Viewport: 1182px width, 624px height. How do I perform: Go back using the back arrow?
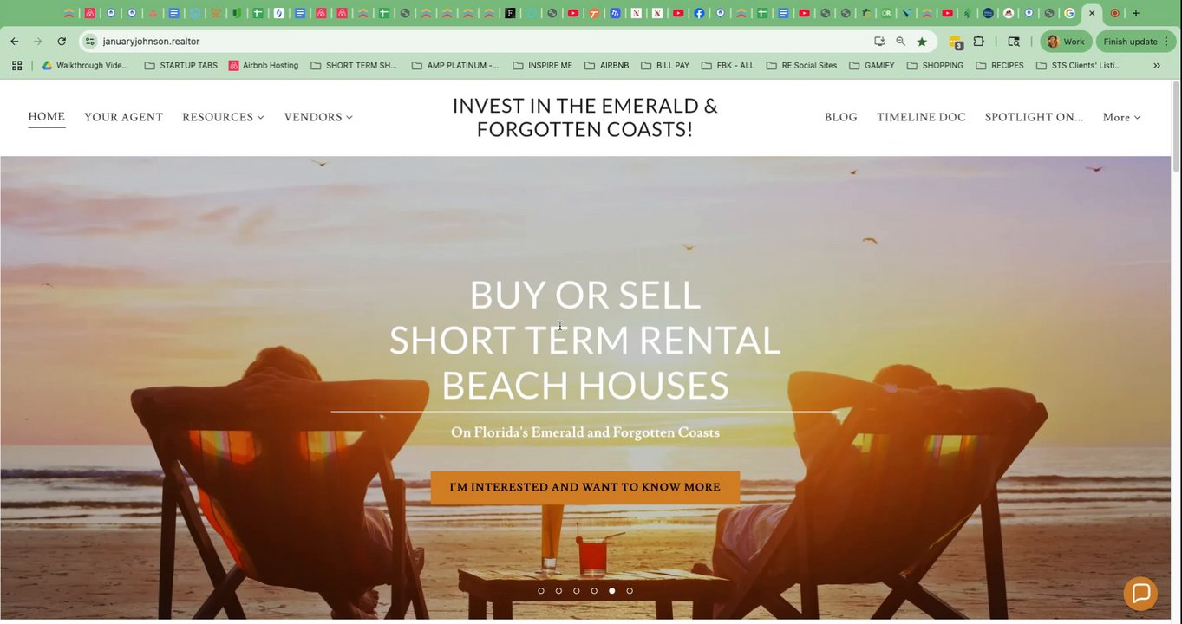click(15, 42)
